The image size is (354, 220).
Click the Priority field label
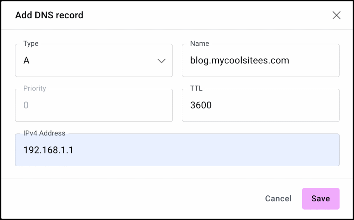click(x=35, y=88)
